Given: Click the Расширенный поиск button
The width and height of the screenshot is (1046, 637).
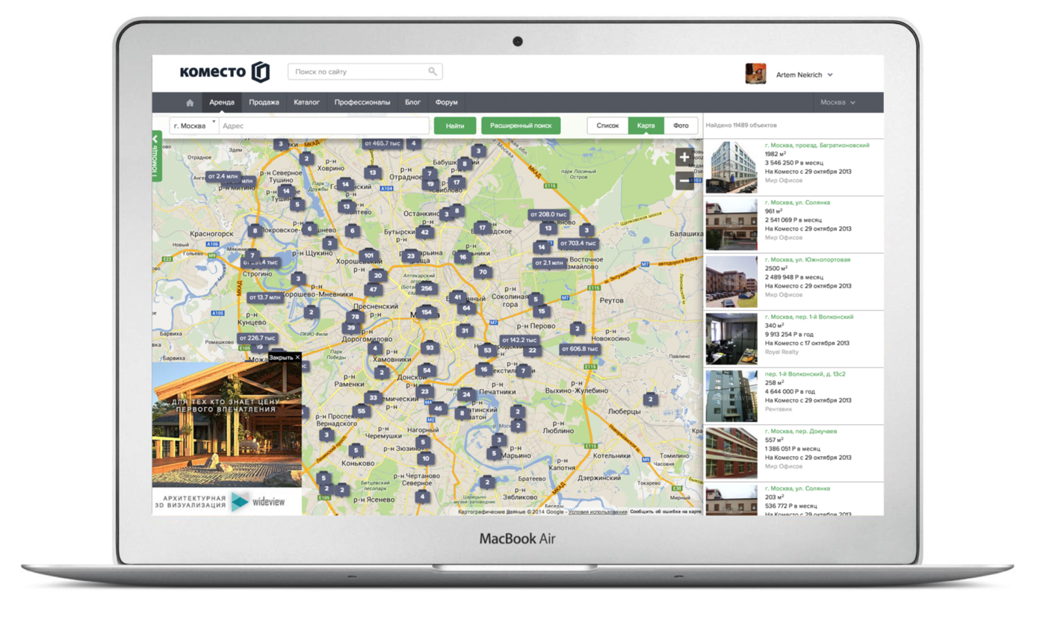Looking at the screenshot, I should click(521, 125).
